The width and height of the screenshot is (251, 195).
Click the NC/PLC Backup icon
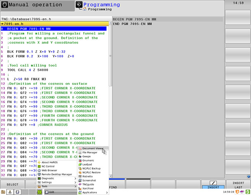pos(80,168)
